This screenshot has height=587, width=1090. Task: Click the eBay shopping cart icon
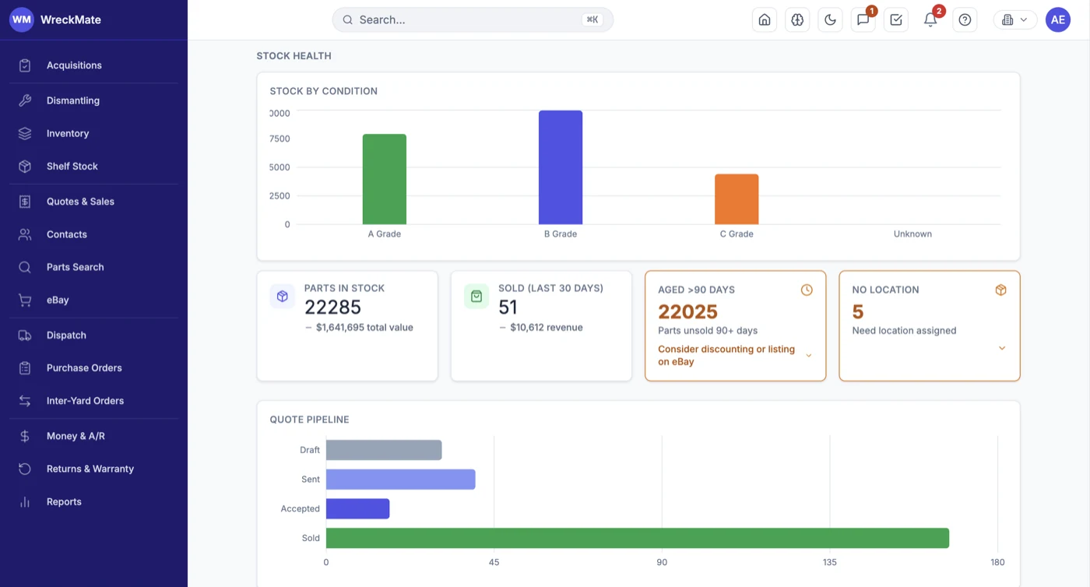[x=25, y=300]
